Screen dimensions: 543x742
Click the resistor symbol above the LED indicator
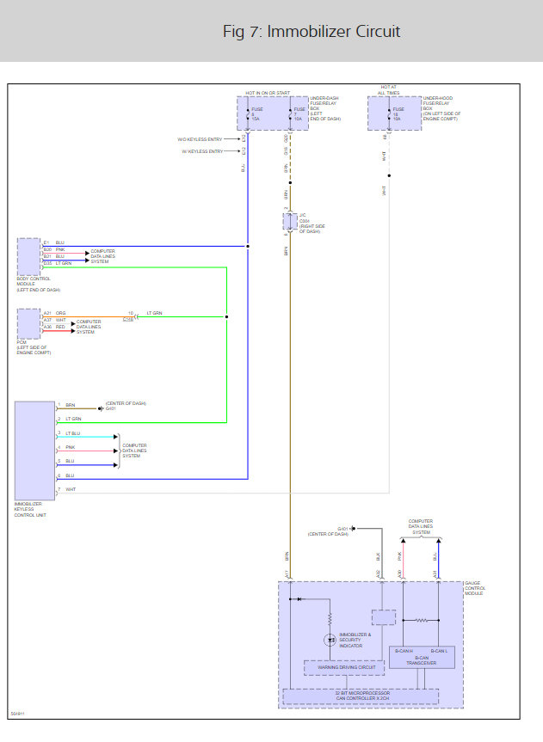[x=330, y=619]
